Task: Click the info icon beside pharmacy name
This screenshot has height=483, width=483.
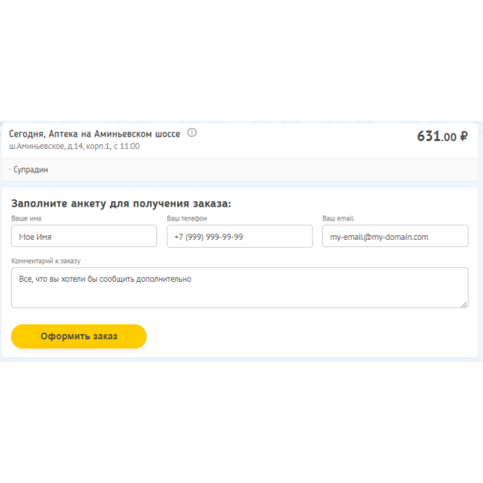Action: coord(192,133)
